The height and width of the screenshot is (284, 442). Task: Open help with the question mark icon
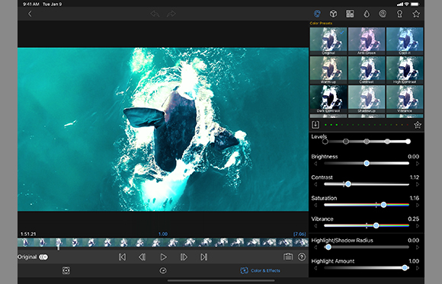(x=302, y=257)
